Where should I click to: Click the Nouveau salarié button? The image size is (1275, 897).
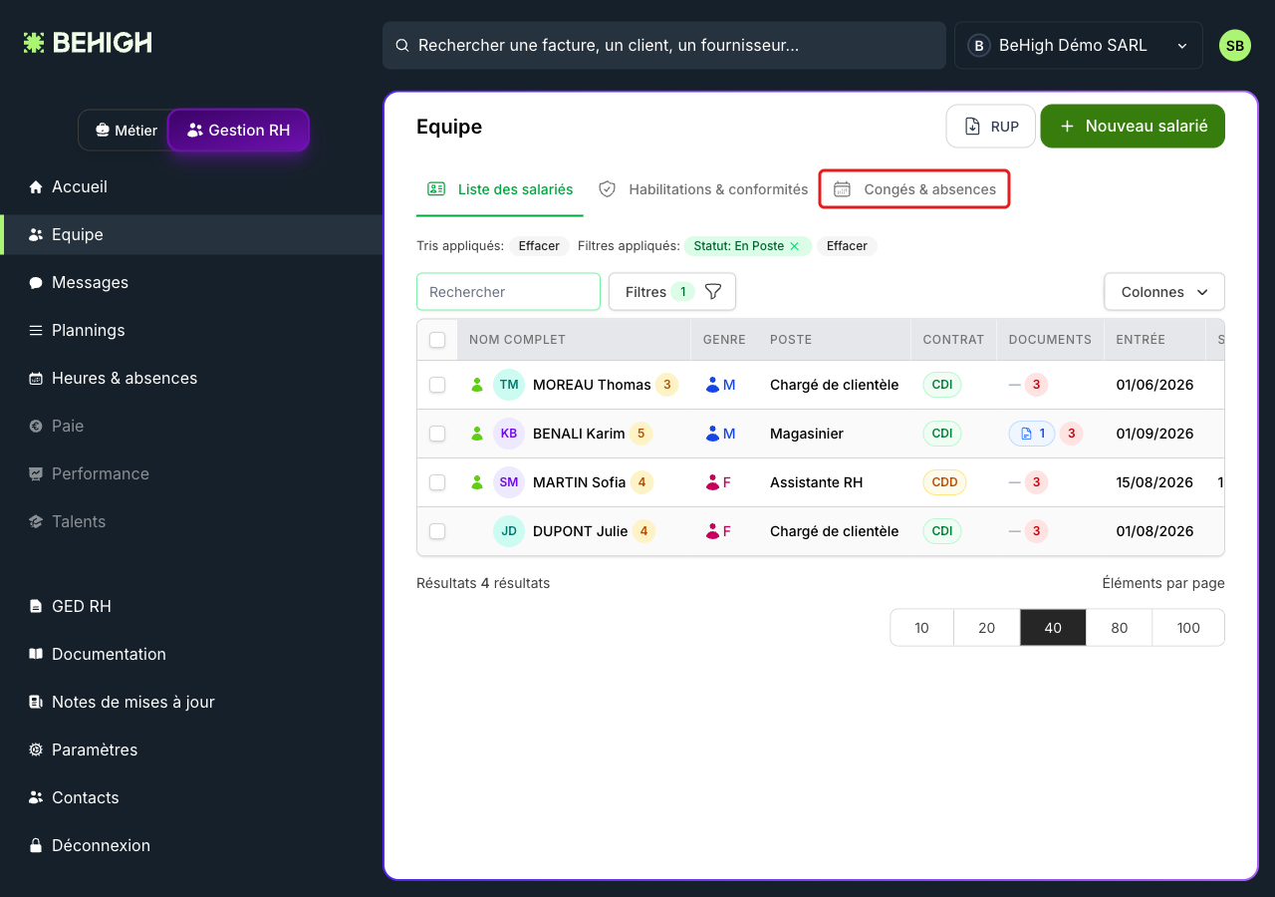[1133, 127]
